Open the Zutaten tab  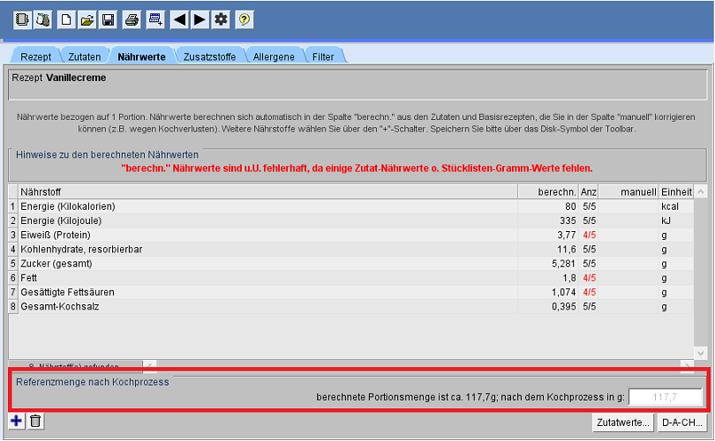pos(85,56)
